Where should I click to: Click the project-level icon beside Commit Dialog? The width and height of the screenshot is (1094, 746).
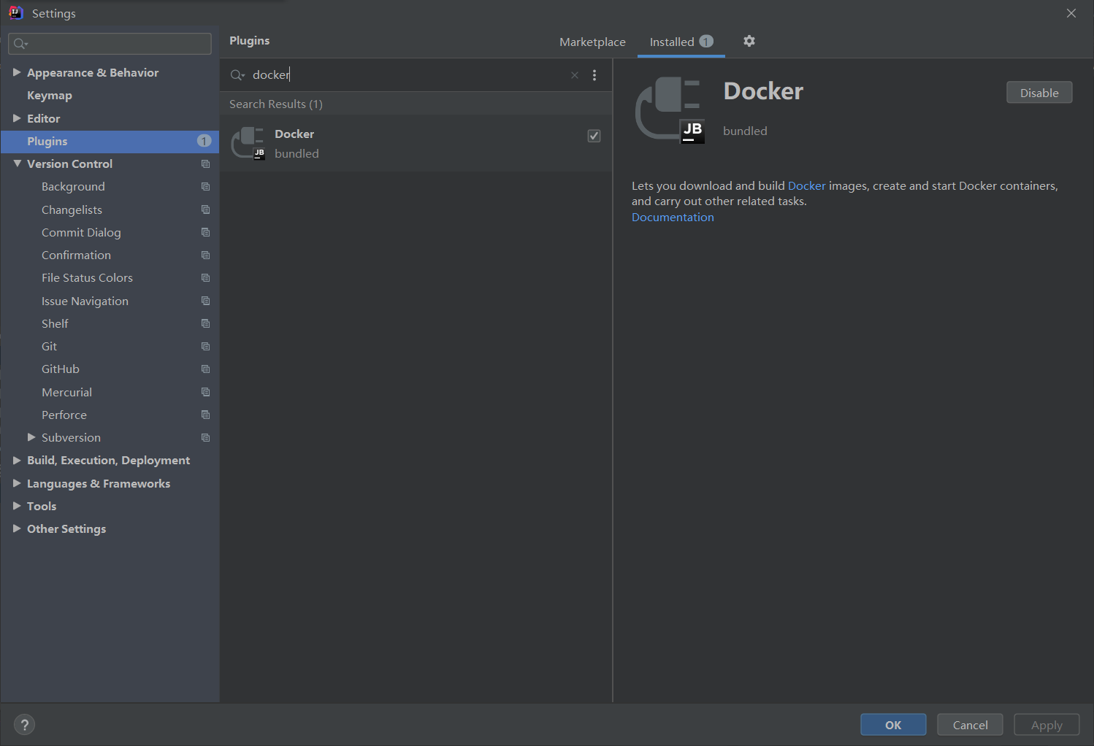[205, 232]
